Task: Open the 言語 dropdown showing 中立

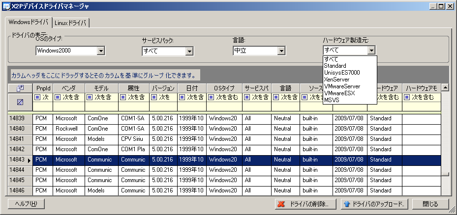Action: tap(281, 51)
